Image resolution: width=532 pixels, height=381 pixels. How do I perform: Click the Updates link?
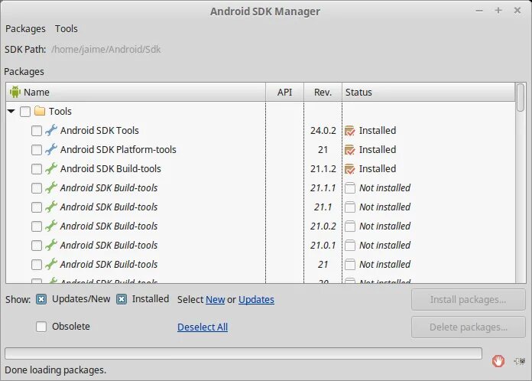256,299
